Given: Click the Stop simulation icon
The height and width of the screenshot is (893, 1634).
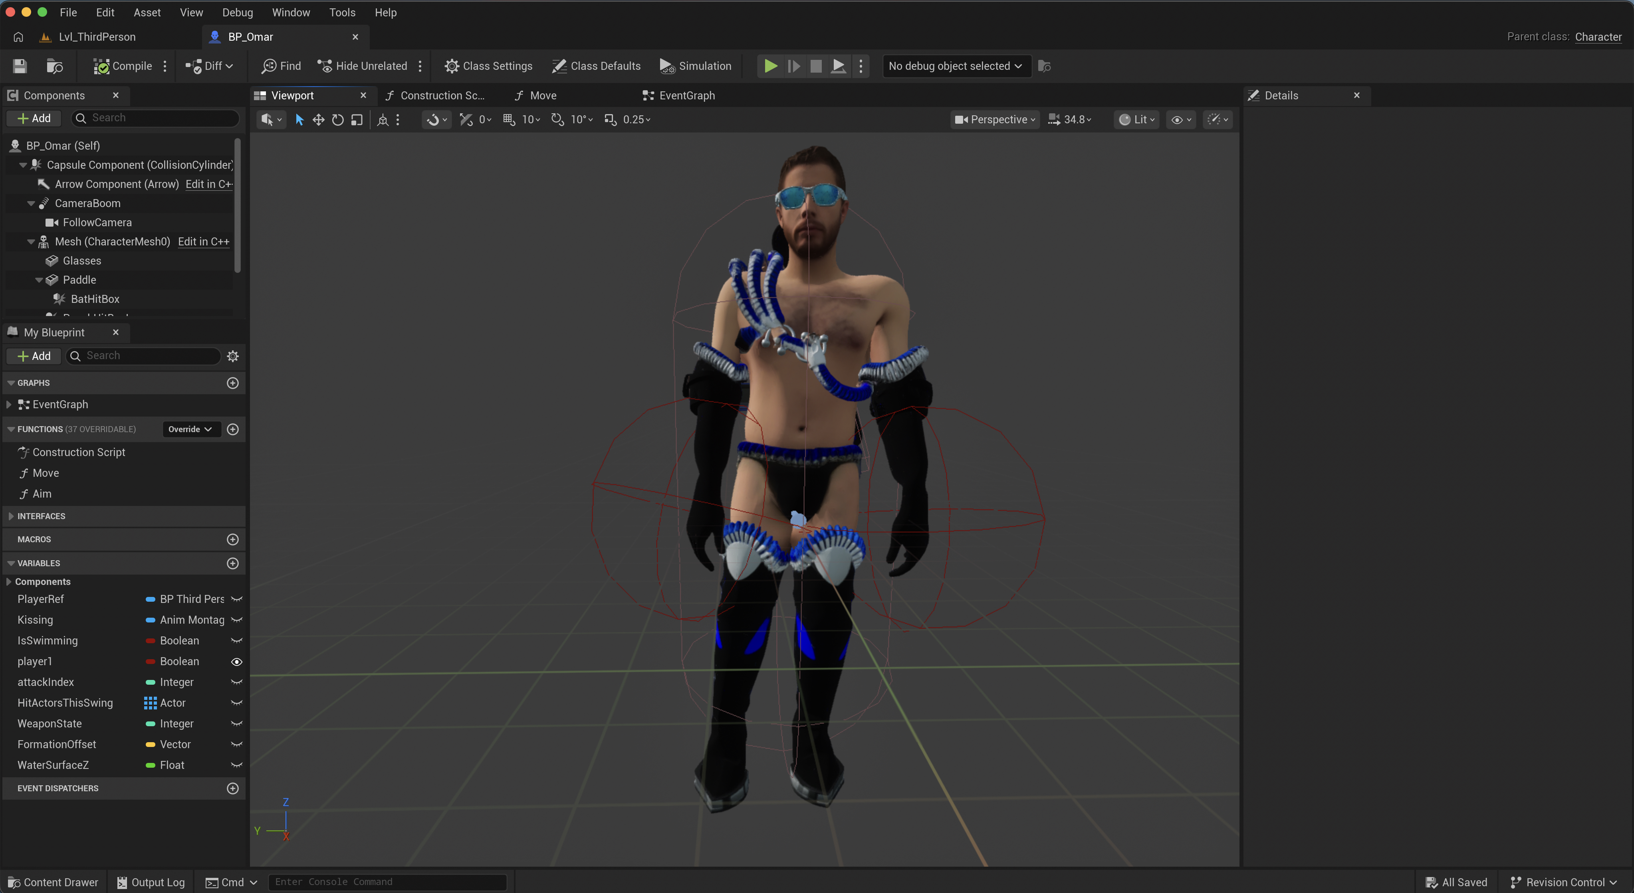Looking at the screenshot, I should pos(816,66).
